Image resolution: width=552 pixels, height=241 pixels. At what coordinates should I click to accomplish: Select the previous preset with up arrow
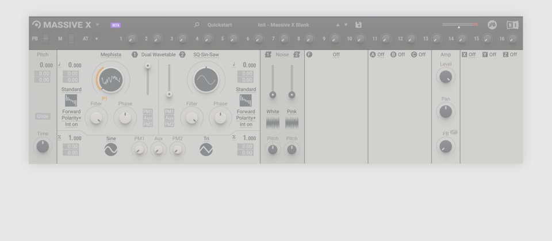[x=338, y=25]
